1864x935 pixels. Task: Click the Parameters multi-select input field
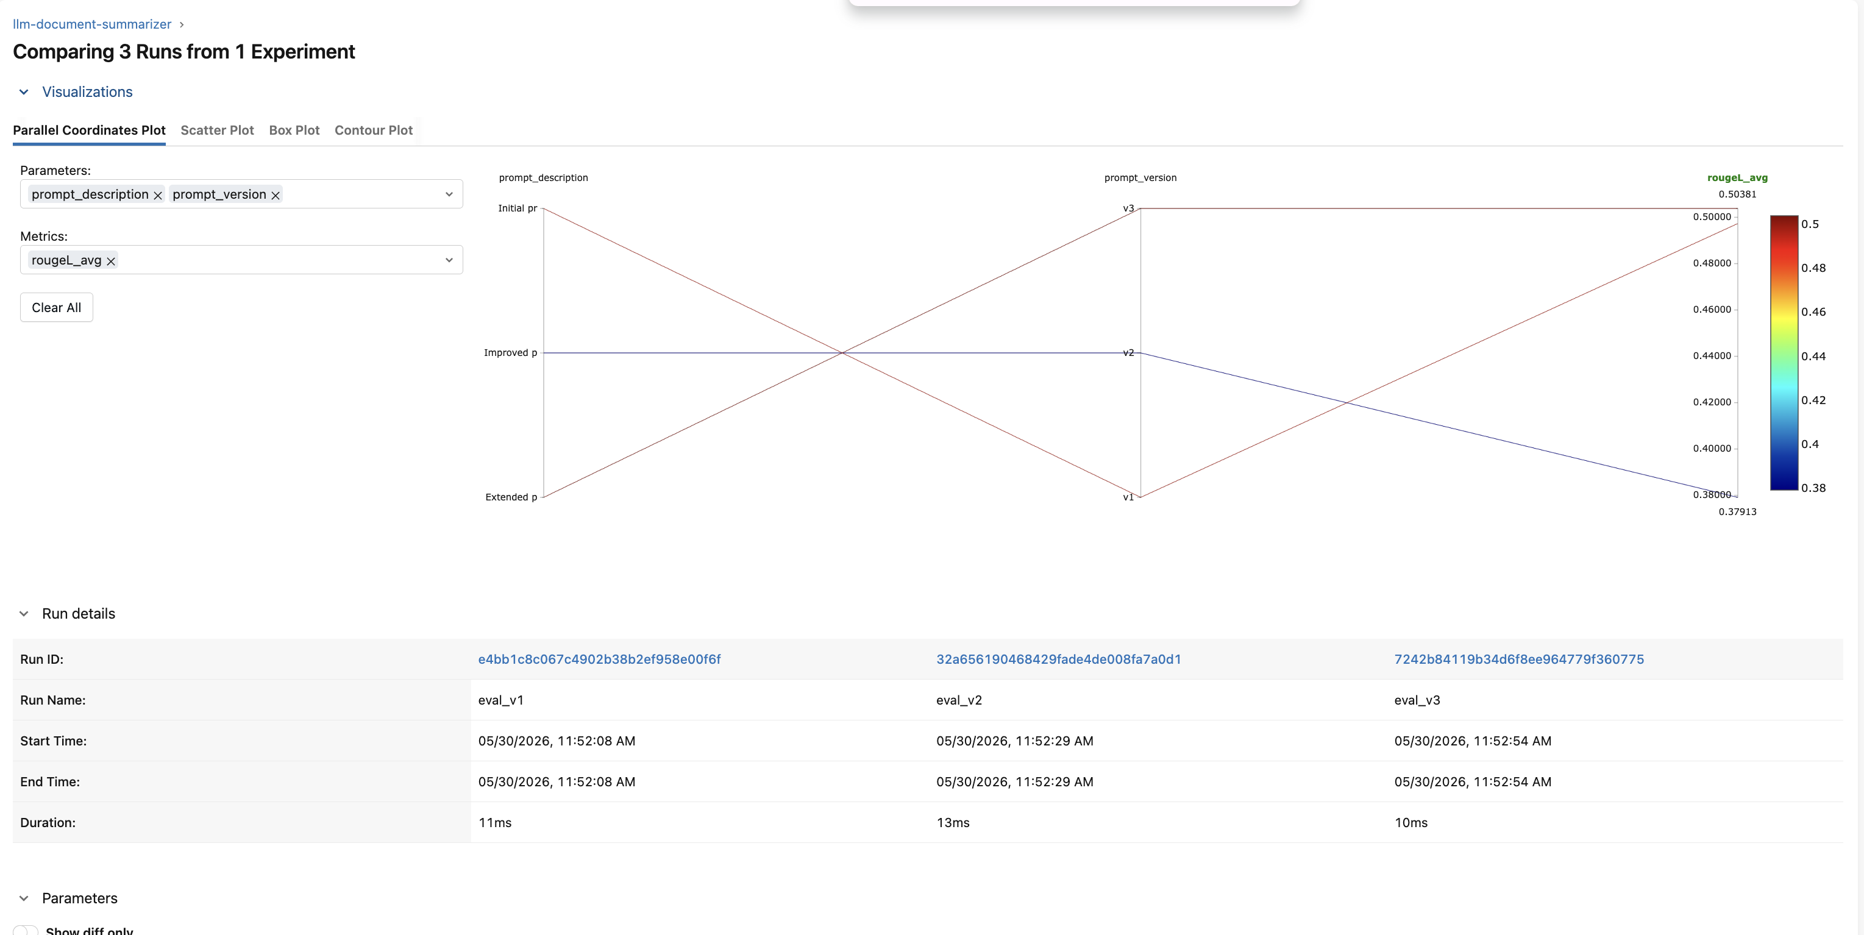click(x=241, y=194)
